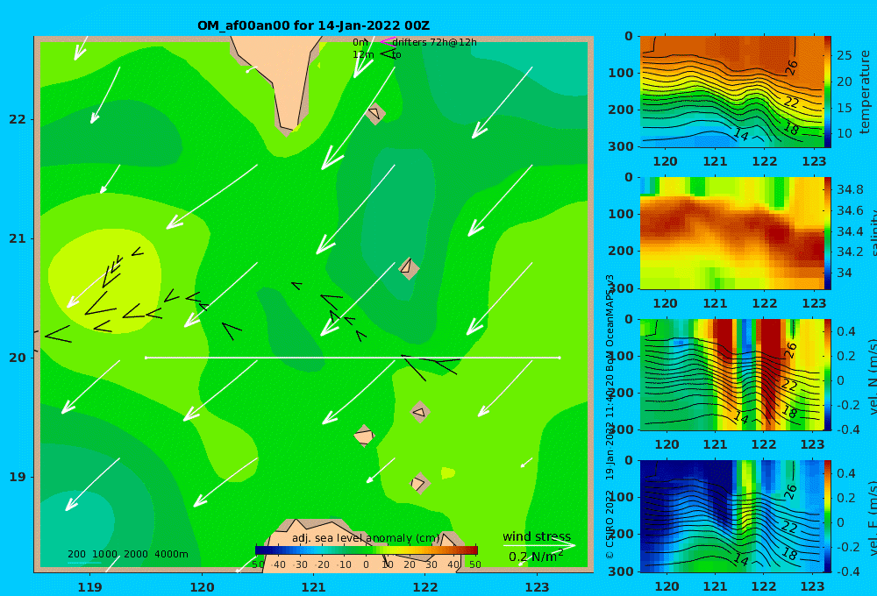The image size is (877, 596).
Task: Click the '25' temperature scale value
Action: point(844,55)
